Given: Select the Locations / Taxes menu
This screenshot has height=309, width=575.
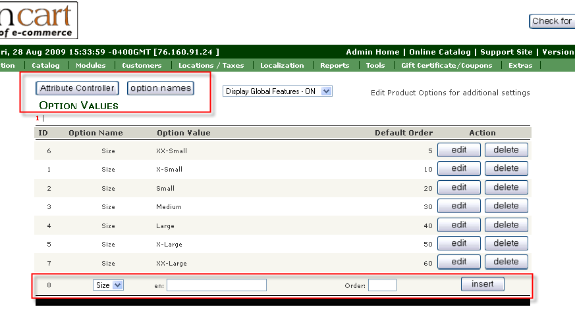Looking at the screenshot, I should tap(210, 66).
